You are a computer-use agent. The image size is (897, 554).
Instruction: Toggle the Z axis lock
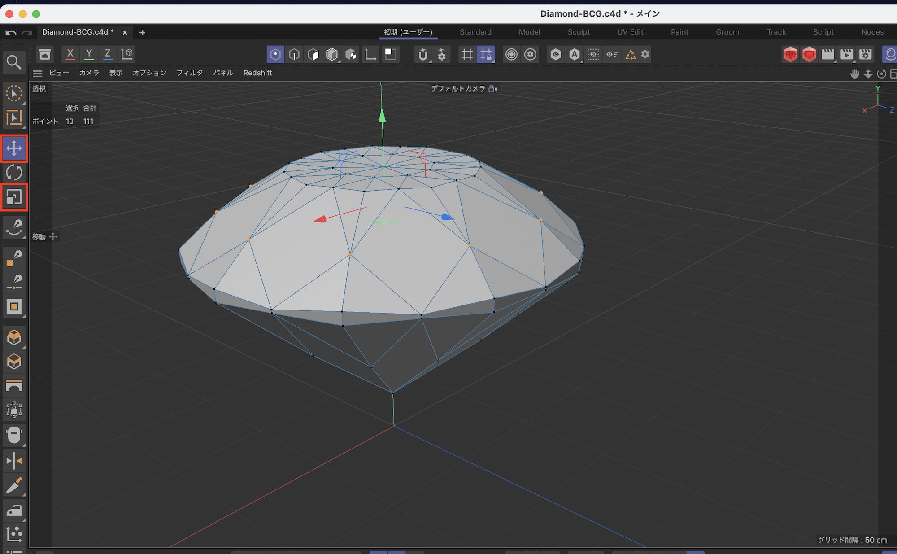point(108,54)
